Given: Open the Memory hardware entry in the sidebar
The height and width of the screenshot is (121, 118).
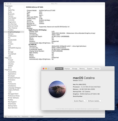Looking at the screenshot, I should tap(11, 34).
